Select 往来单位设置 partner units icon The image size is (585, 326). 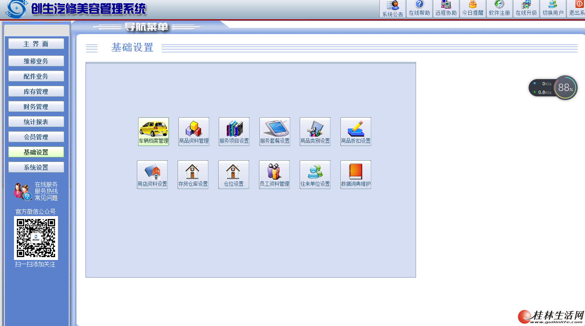(x=315, y=174)
